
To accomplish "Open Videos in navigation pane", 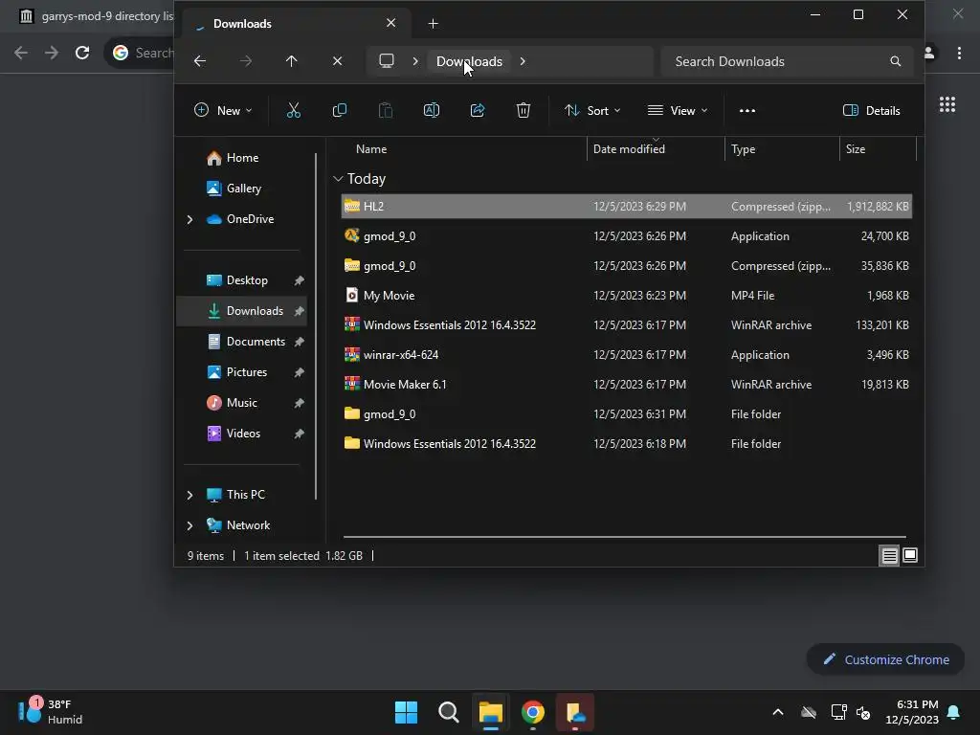I will click(244, 434).
